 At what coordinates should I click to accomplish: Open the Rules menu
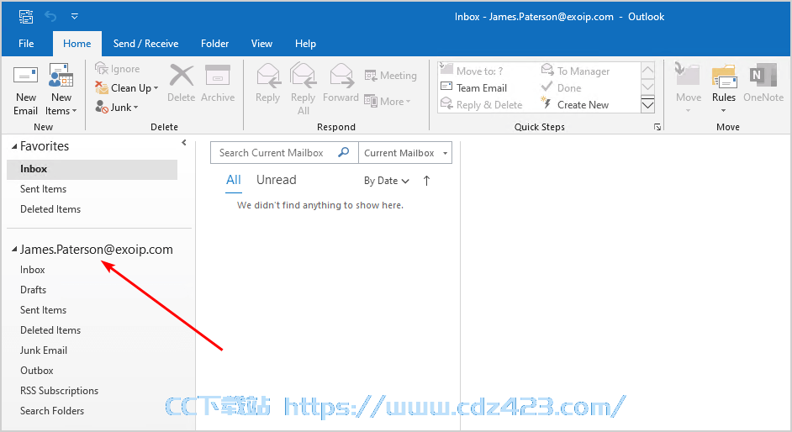pyautogui.click(x=724, y=89)
